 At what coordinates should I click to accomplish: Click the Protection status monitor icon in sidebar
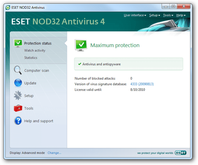[x=18, y=43]
